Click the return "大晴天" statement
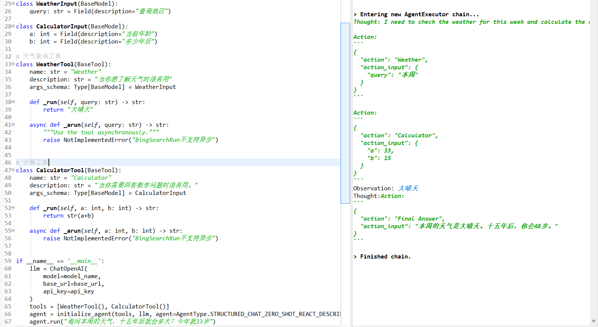This screenshot has width=598, height=327. point(68,110)
